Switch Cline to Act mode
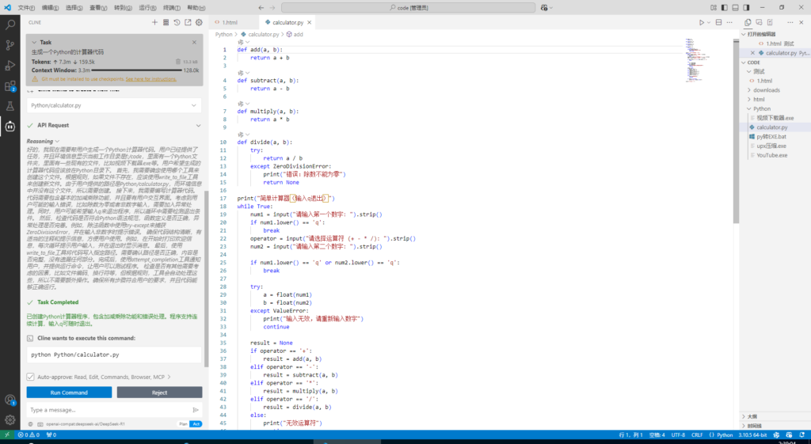Viewport: 811px width, 444px height. click(x=196, y=424)
